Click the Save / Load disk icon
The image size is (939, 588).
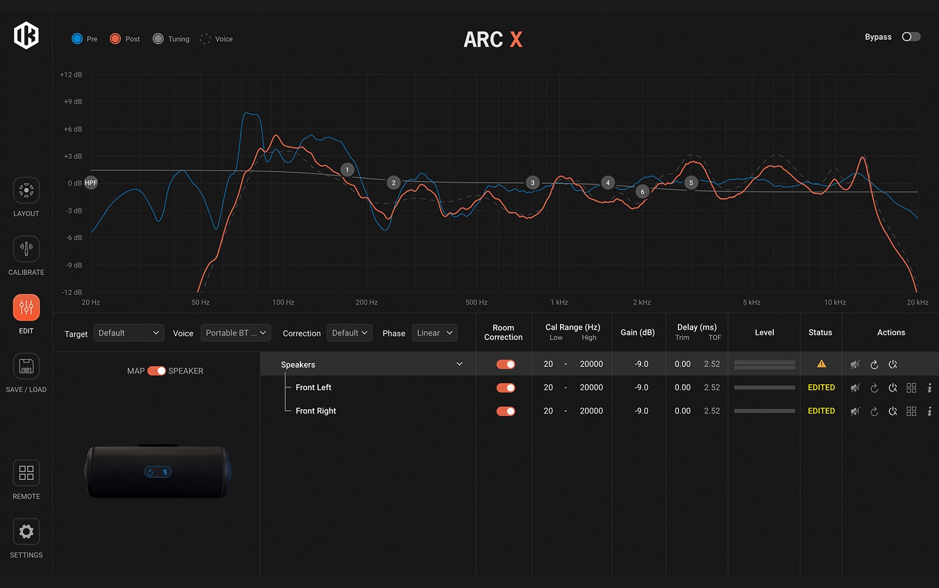click(26, 366)
